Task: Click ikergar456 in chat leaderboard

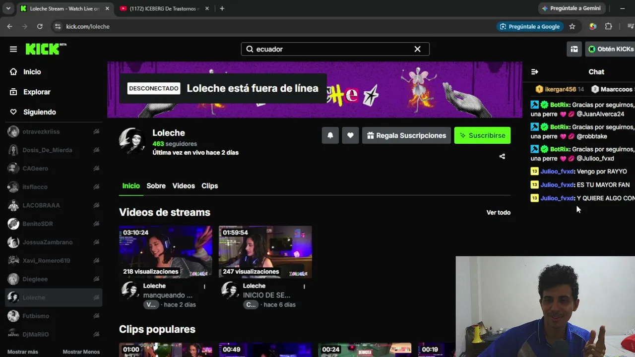Action: pyautogui.click(x=560, y=89)
